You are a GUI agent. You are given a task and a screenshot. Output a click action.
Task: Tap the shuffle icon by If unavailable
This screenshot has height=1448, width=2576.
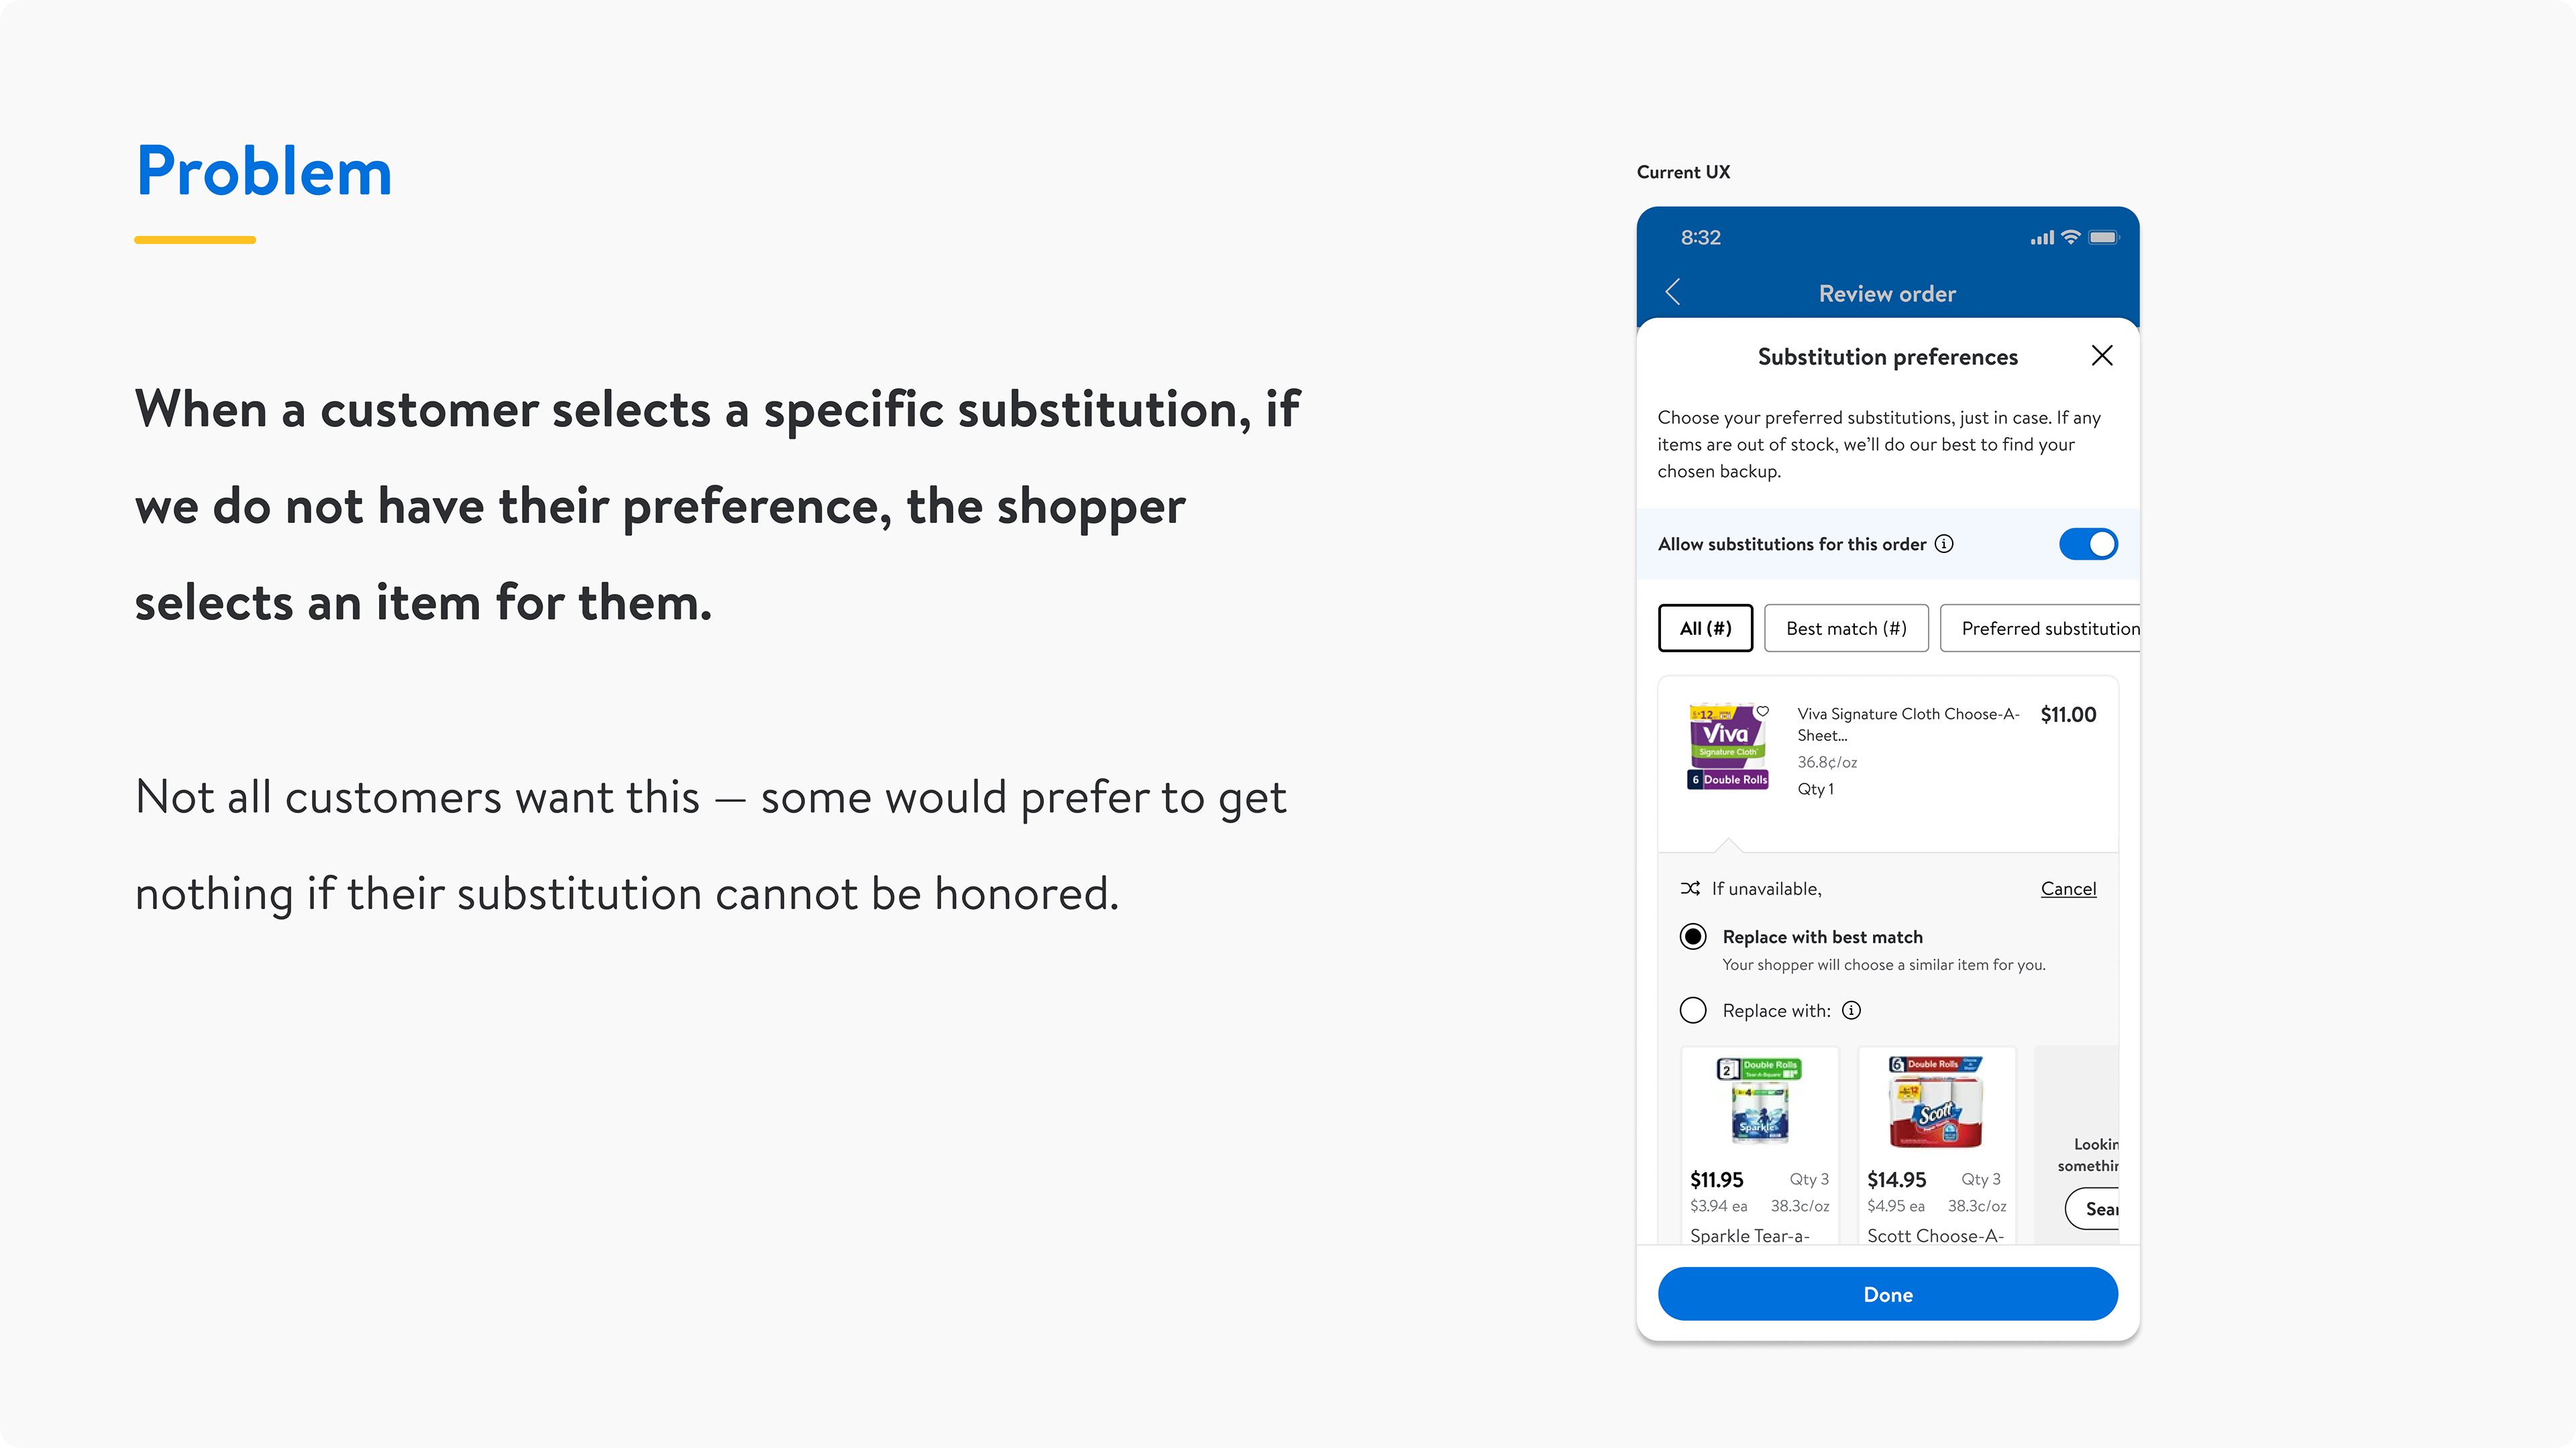[x=1690, y=888]
